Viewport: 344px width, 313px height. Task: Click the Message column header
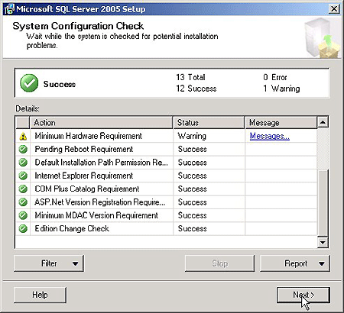tap(281, 123)
